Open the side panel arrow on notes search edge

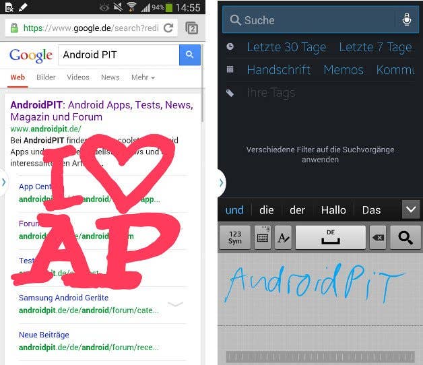[221, 183]
